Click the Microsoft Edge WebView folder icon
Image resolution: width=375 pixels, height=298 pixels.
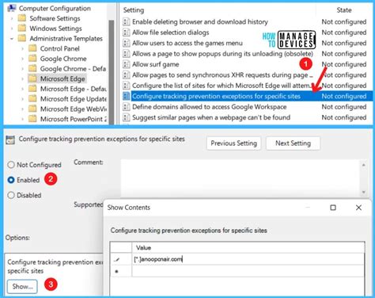tap(32, 109)
